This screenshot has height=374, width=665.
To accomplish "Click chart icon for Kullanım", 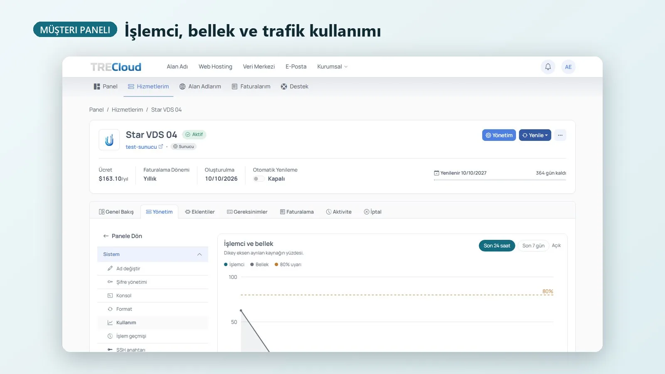I will tap(110, 322).
